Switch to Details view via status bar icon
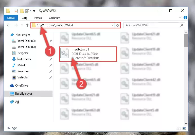 pyautogui.click(x=179, y=128)
